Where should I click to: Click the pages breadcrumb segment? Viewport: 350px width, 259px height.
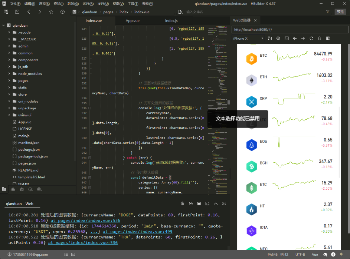pos(108,12)
